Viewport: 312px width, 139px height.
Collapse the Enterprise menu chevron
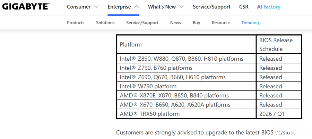[136, 7]
